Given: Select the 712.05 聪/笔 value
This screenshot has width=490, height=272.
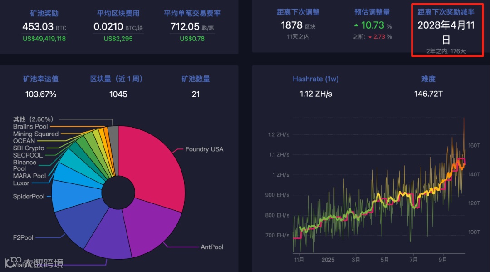Looking at the screenshot, I should pos(192,27).
